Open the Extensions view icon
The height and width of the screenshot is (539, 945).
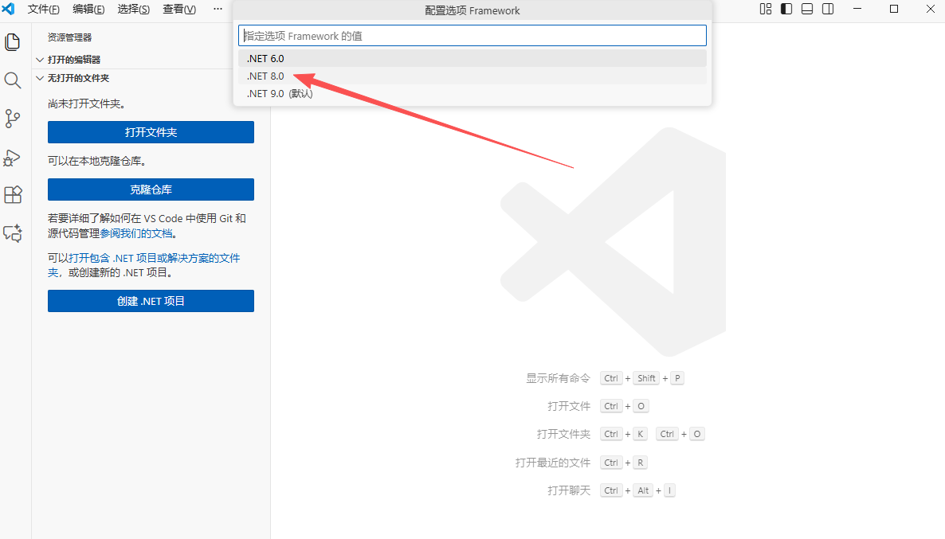click(13, 194)
